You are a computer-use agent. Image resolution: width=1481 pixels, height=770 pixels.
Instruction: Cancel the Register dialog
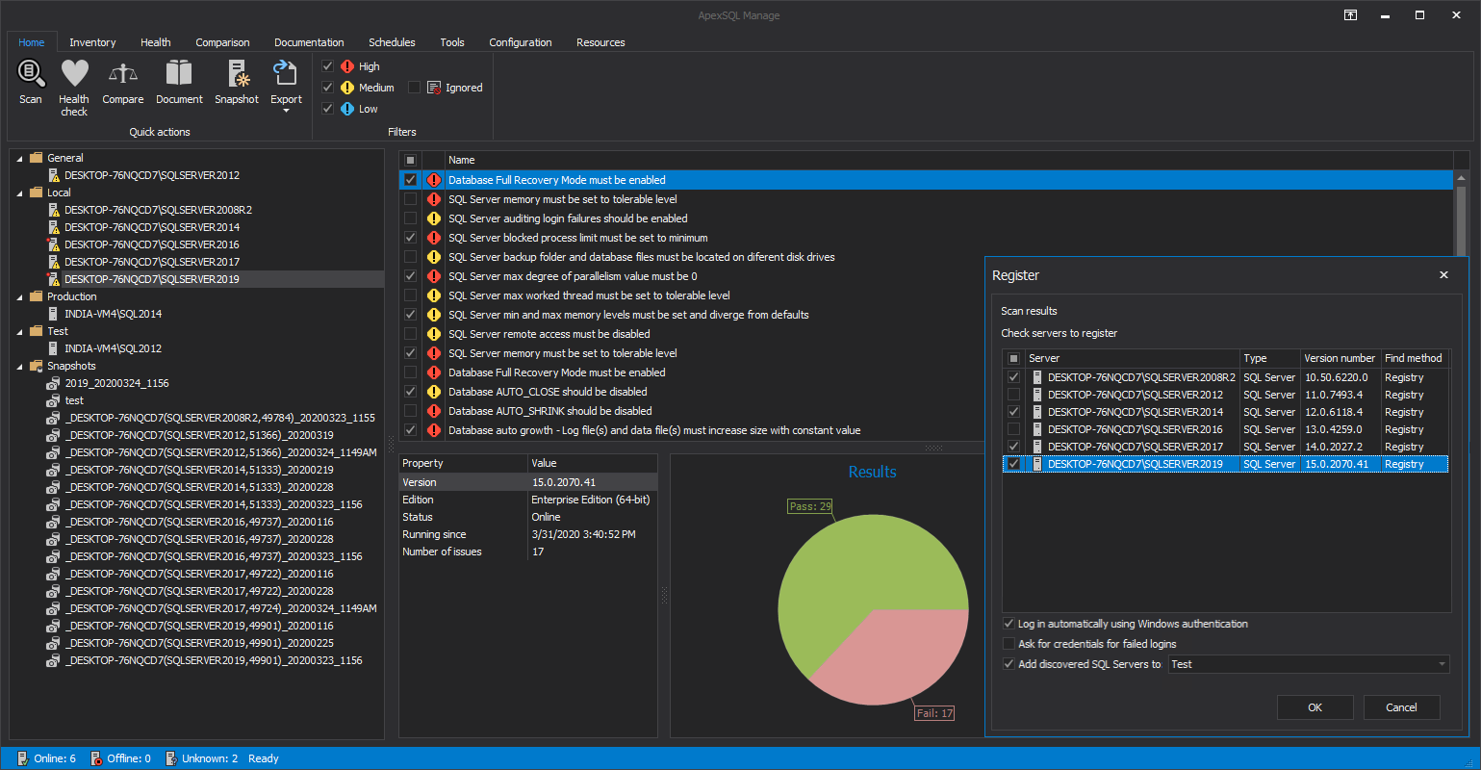pos(1401,707)
